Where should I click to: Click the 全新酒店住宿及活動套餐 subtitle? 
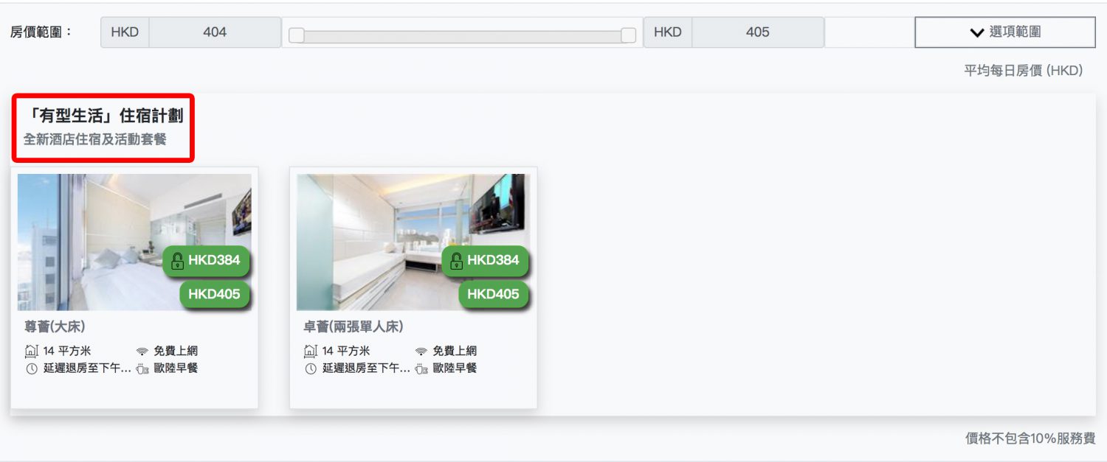click(95, 139)
